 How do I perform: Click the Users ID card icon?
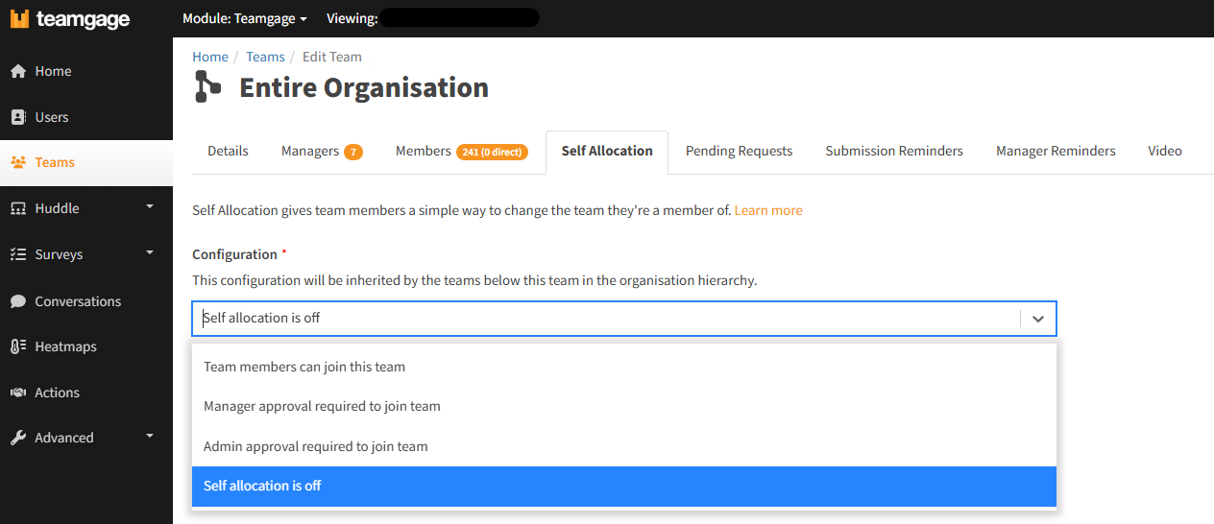[x=18, y=117]
